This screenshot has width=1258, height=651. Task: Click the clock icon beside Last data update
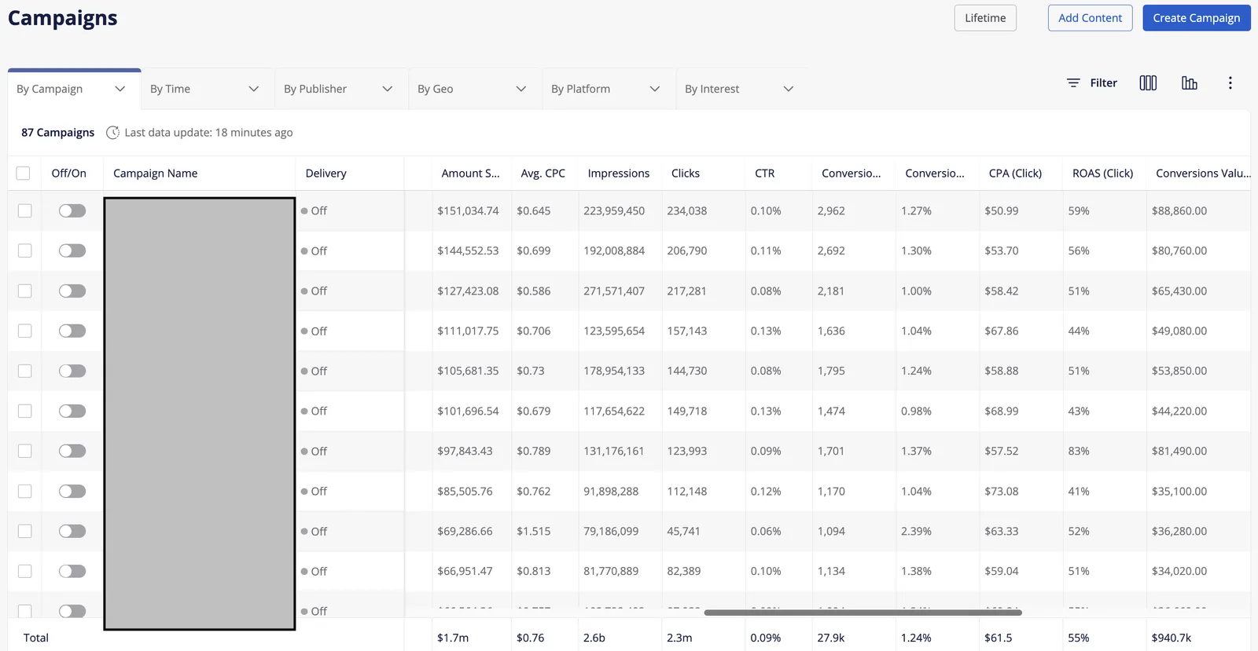tap(112, 133)
